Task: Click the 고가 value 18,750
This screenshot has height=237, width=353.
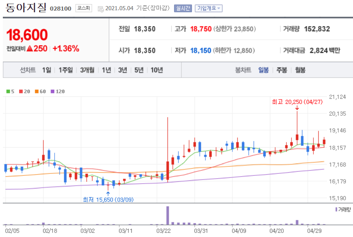Action: [x=201, y=29]
